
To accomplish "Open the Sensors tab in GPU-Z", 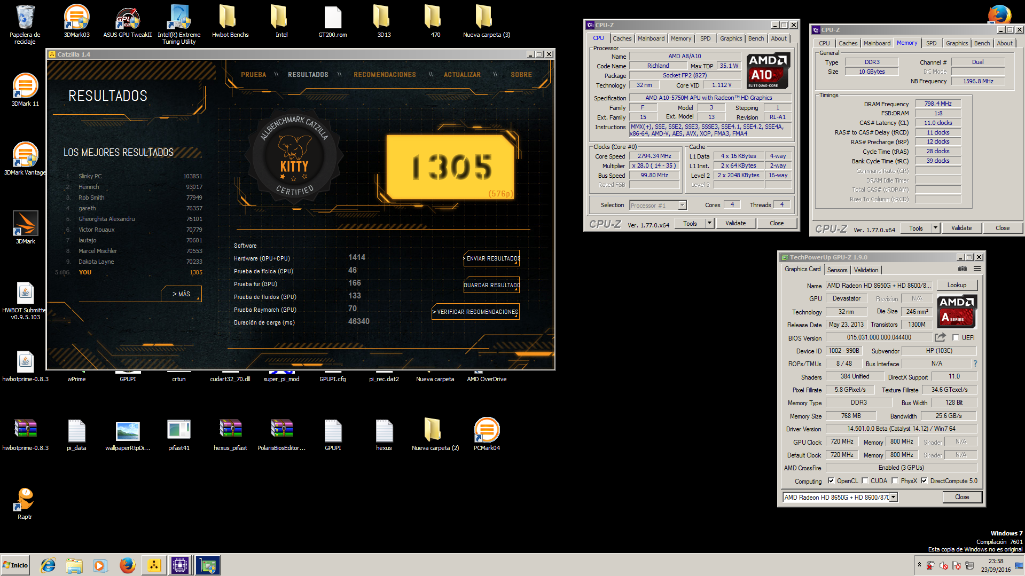I will tap(837, 270).
